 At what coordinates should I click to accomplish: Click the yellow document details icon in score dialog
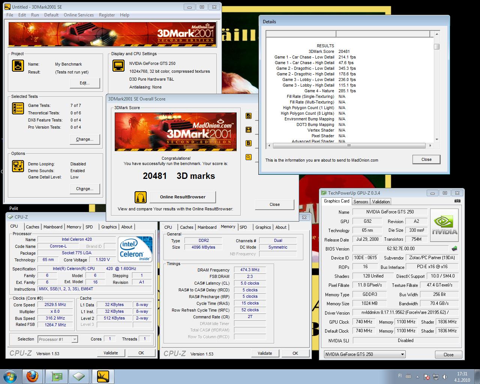(249, 143)
